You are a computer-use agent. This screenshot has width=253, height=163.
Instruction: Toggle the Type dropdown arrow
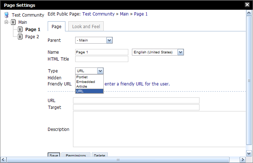(100, 71)
